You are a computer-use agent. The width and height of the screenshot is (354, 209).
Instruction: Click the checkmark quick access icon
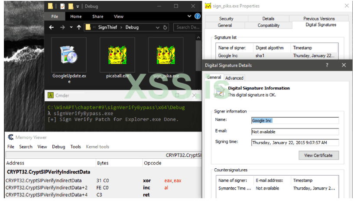click(x=62, y=6)
